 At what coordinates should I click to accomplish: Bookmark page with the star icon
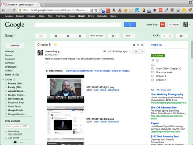pos(96,10)
